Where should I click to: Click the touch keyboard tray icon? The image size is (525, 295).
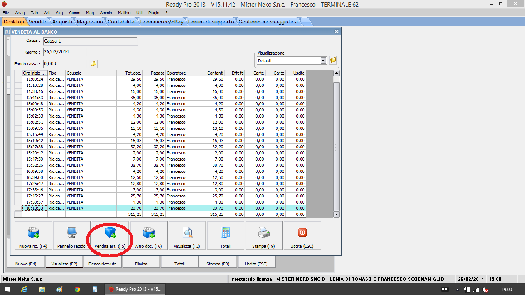[445, 290]
